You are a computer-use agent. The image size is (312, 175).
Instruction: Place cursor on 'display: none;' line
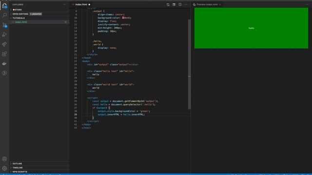(107, 48)
